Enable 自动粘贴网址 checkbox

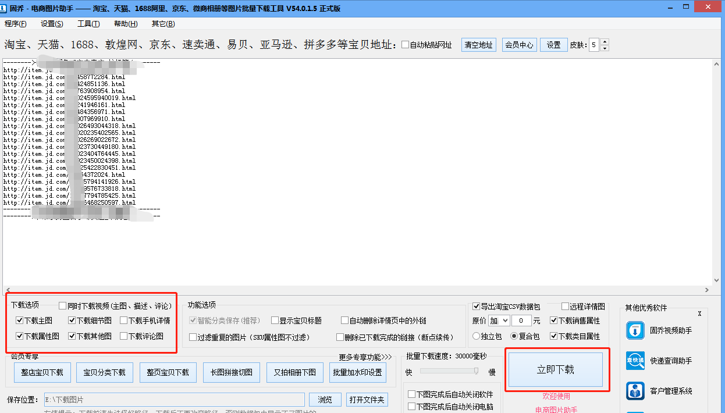click(x=405, y=45)
